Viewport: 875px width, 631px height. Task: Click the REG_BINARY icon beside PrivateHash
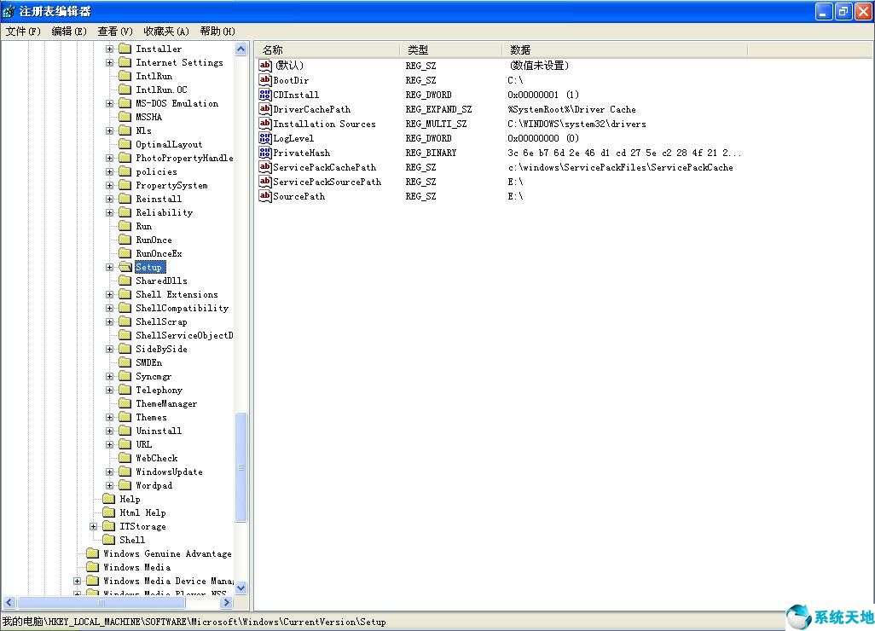(264, 153)
